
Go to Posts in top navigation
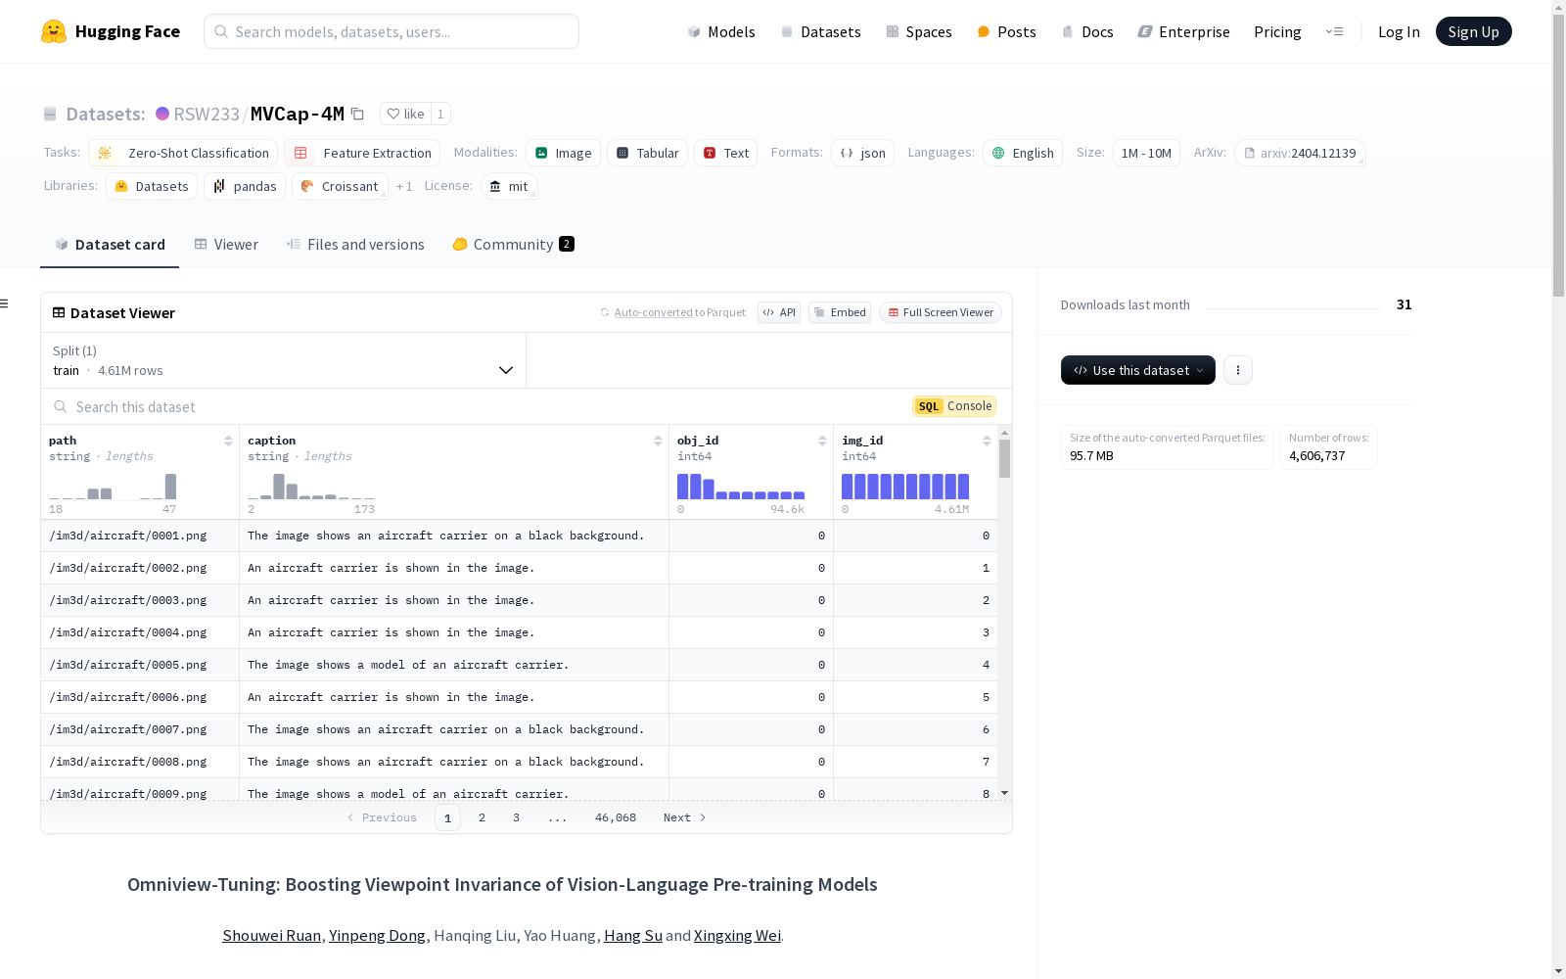(x=1006, y=31)
